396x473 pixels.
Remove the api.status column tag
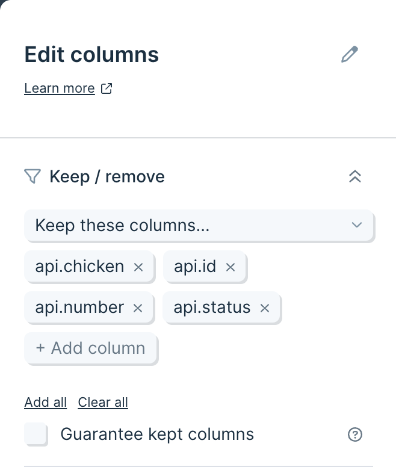click(x=264, y=308)
